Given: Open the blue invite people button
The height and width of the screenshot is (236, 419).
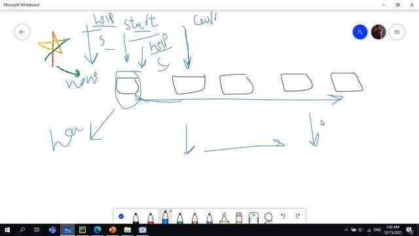Looking at the screenshot, I should 359,32.
